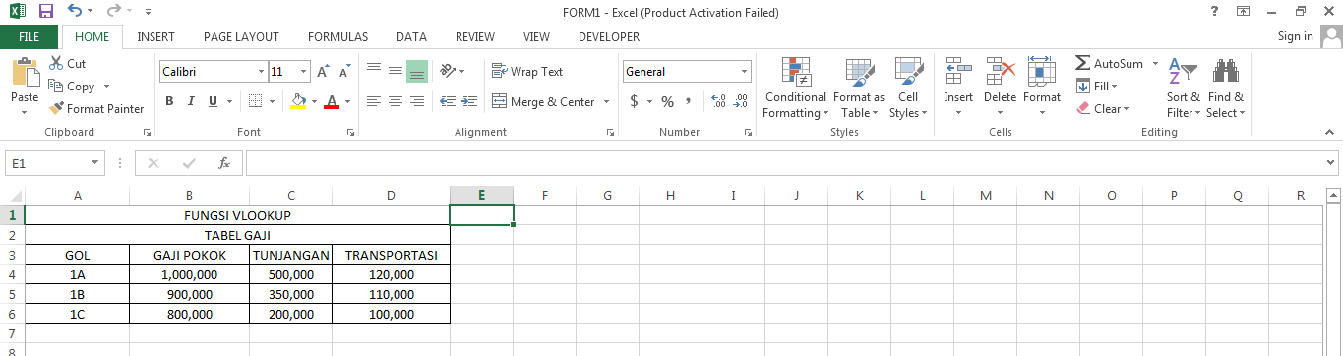The width and height of the screenshot is (1343, 356).
Task: Toggle Bold formatting
Action: pos(169,101)
